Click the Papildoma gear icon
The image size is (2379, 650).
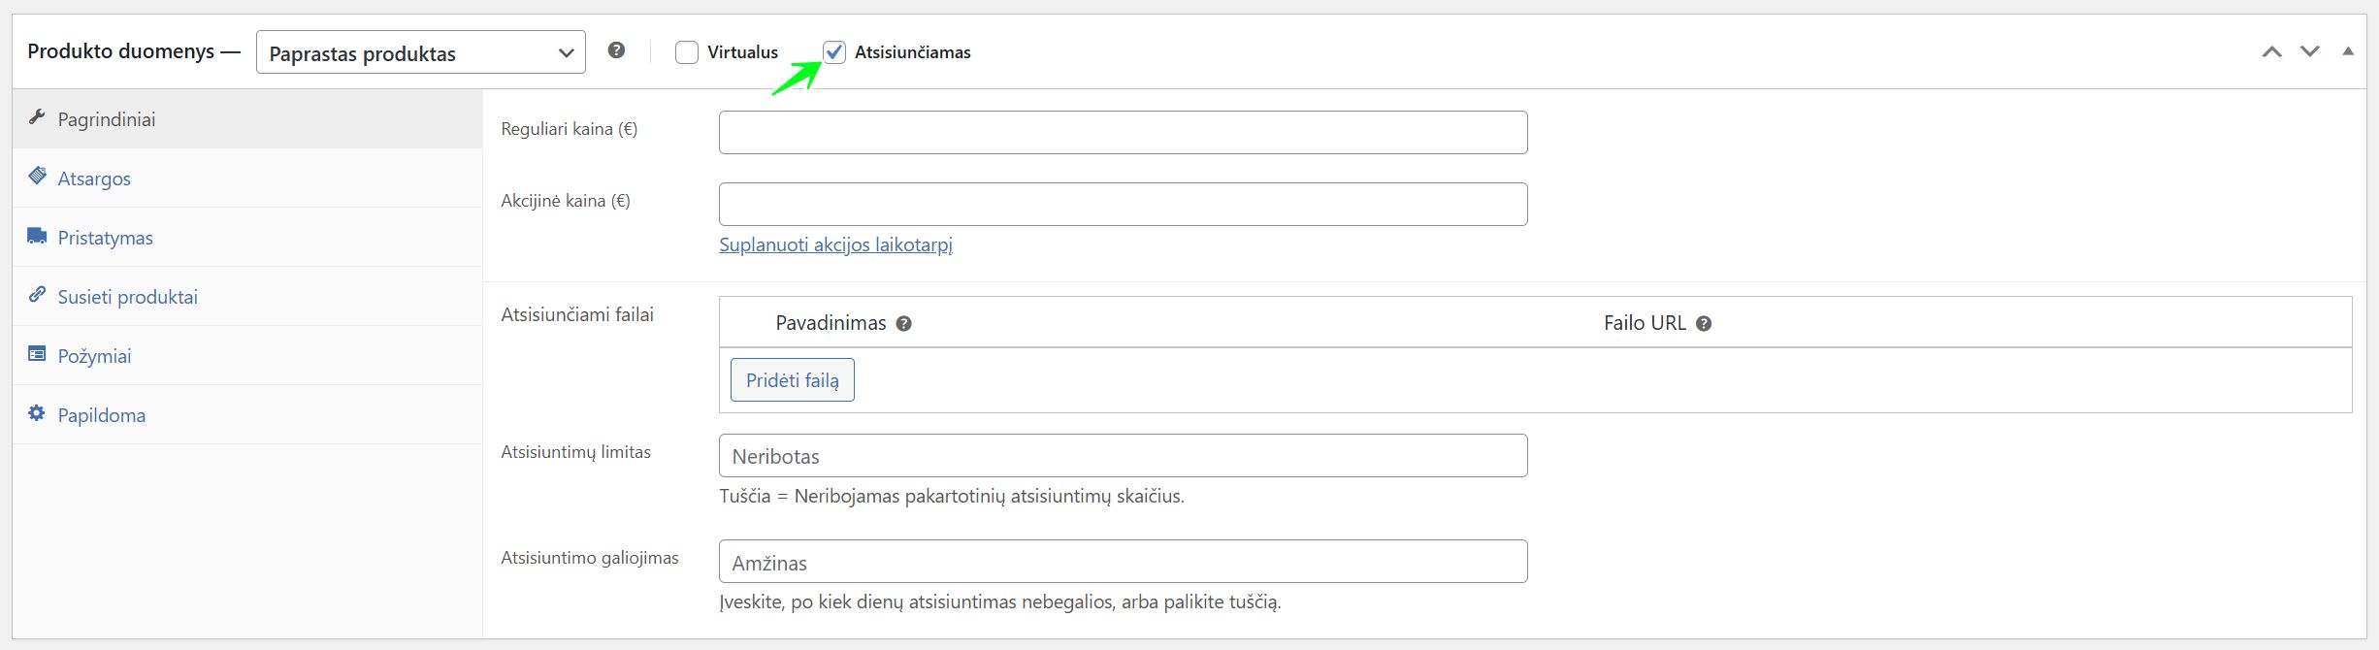pos(37,413)
